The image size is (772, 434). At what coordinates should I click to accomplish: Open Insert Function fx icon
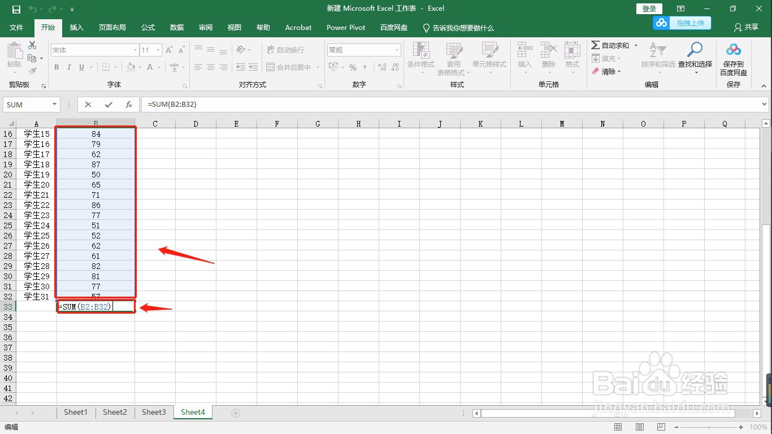point(129,105)
